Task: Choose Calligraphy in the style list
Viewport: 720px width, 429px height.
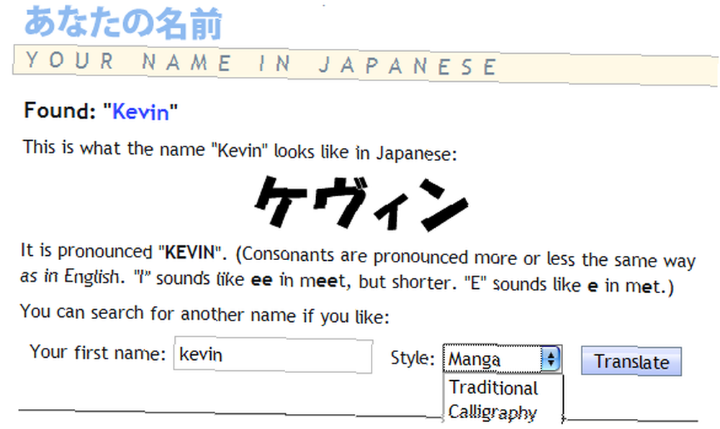Action: click(492, 412)
